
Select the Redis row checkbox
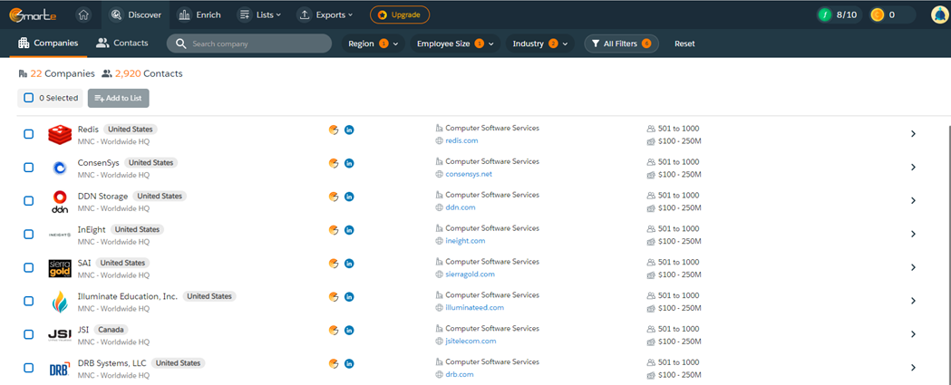pos(28,134)
